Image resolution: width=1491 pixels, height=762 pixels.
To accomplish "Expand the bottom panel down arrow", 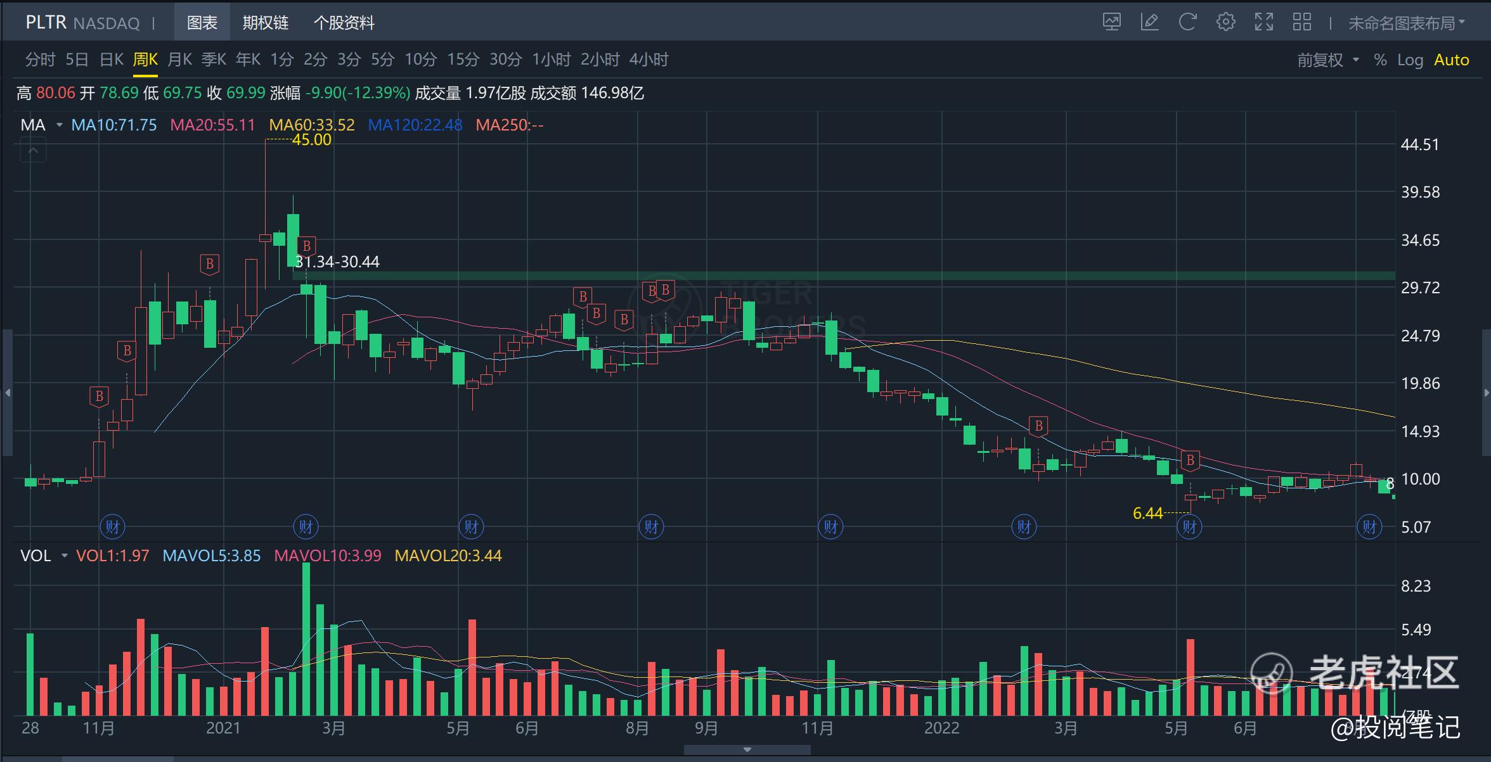I will pyautogui.click(x=747, y=750).
